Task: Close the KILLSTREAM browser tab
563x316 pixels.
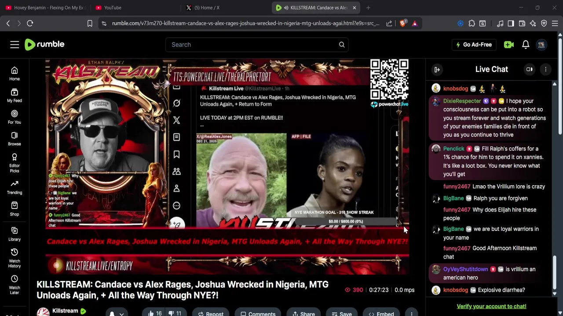Action: coord(354,7)
